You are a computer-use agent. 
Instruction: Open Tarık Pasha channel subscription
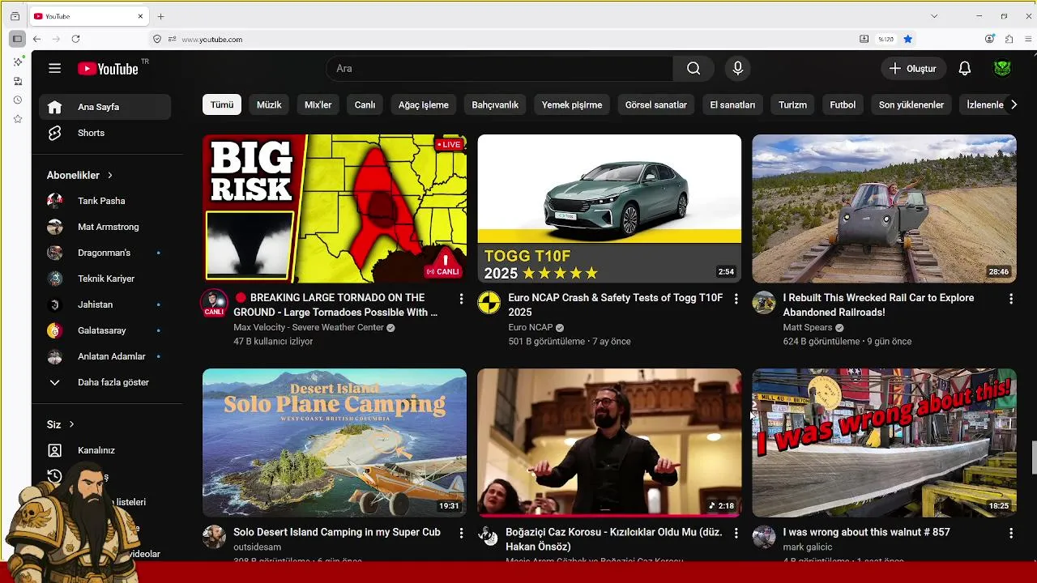point(105,201)
